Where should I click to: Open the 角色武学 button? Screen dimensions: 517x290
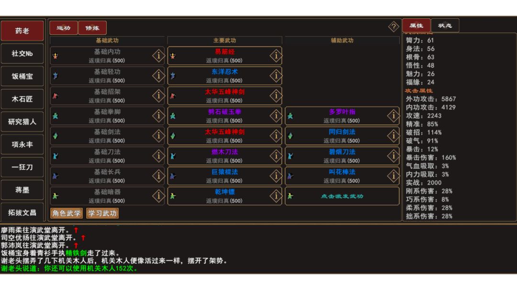pyautogui.click(x=66, y=213)
